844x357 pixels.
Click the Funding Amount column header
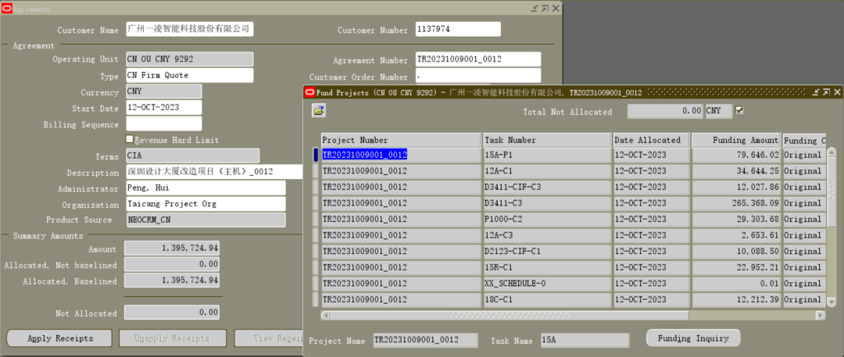736,140
